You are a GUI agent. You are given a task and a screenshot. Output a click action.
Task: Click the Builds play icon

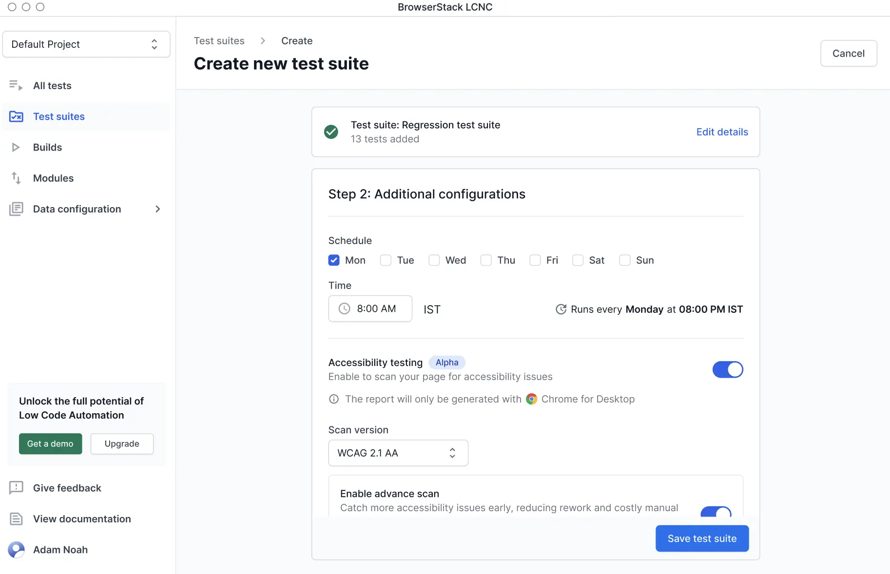point(16,147)
